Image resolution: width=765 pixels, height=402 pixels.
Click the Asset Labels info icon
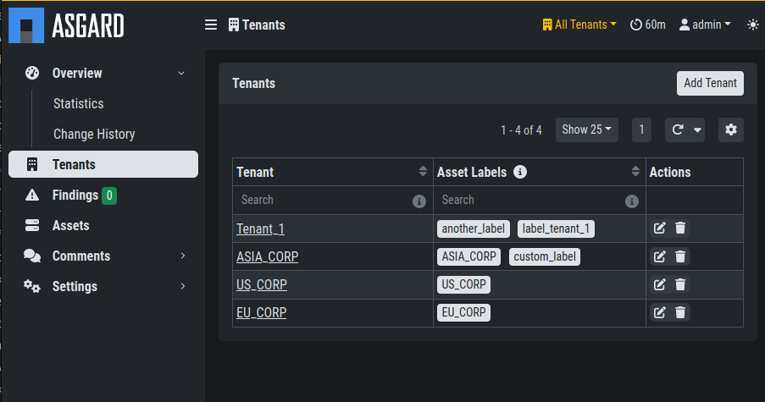(x=520, y=172)
